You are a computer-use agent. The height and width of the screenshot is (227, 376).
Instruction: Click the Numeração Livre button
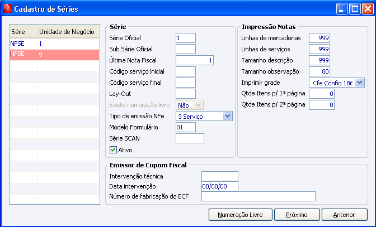241,215
